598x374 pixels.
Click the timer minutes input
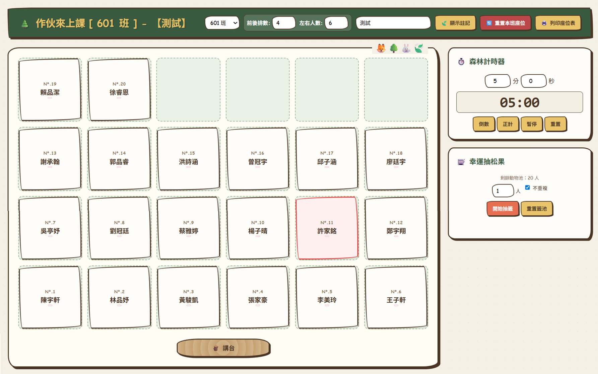pos(497,81)
